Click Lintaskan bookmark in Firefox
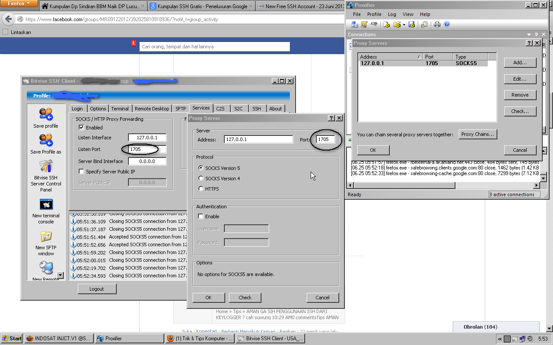The width and height of the screenshot is (553, 345). click(x=17, y=32)
